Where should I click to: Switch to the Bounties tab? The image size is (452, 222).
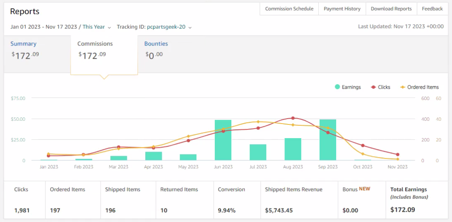pos(156,44)
